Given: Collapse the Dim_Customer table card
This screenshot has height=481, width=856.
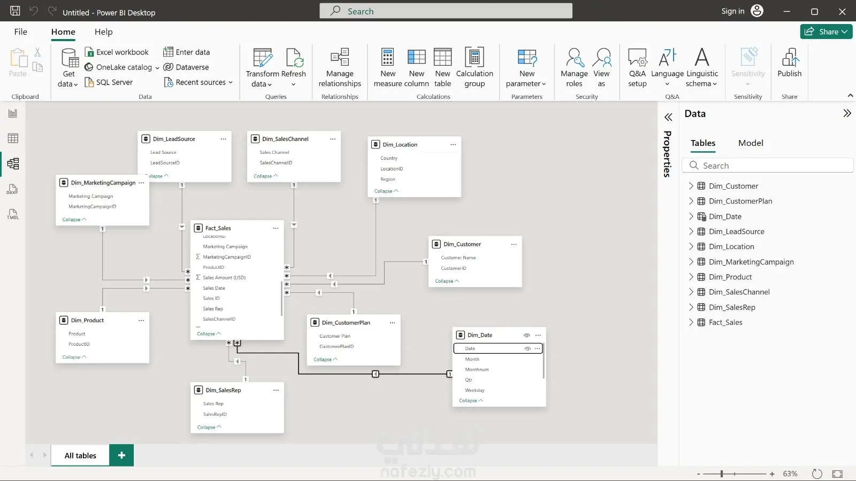Looking at the screenshot, I should [x=447, y=281].
